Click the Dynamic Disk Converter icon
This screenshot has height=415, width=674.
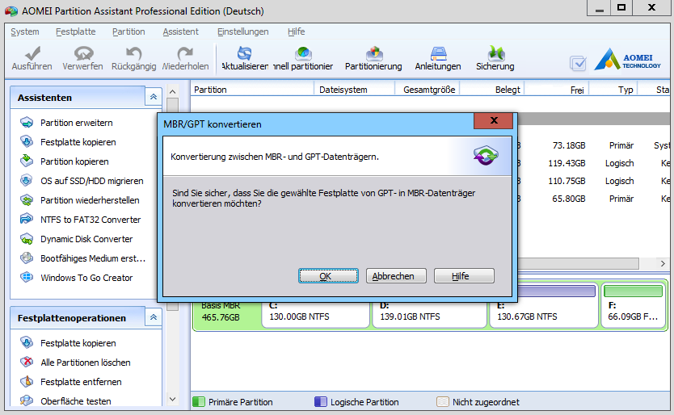click(x=27, y=239)
